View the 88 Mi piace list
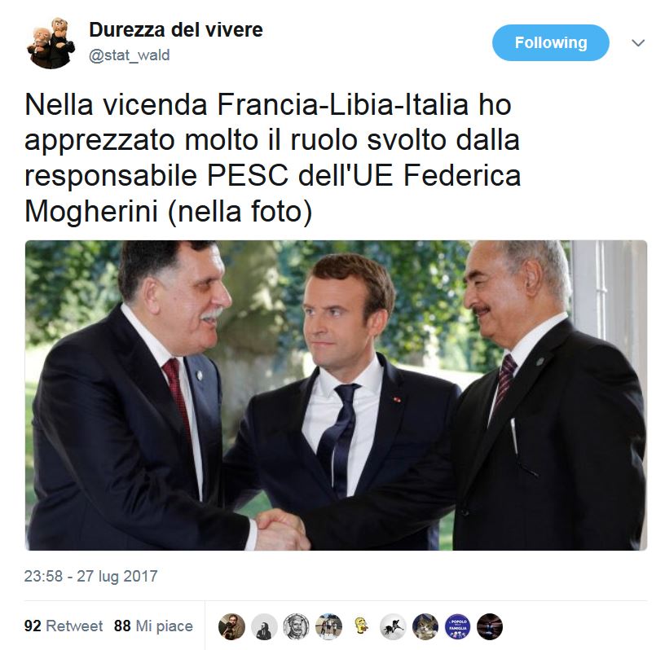The image size is (665, 650). [x=153, y=626]
